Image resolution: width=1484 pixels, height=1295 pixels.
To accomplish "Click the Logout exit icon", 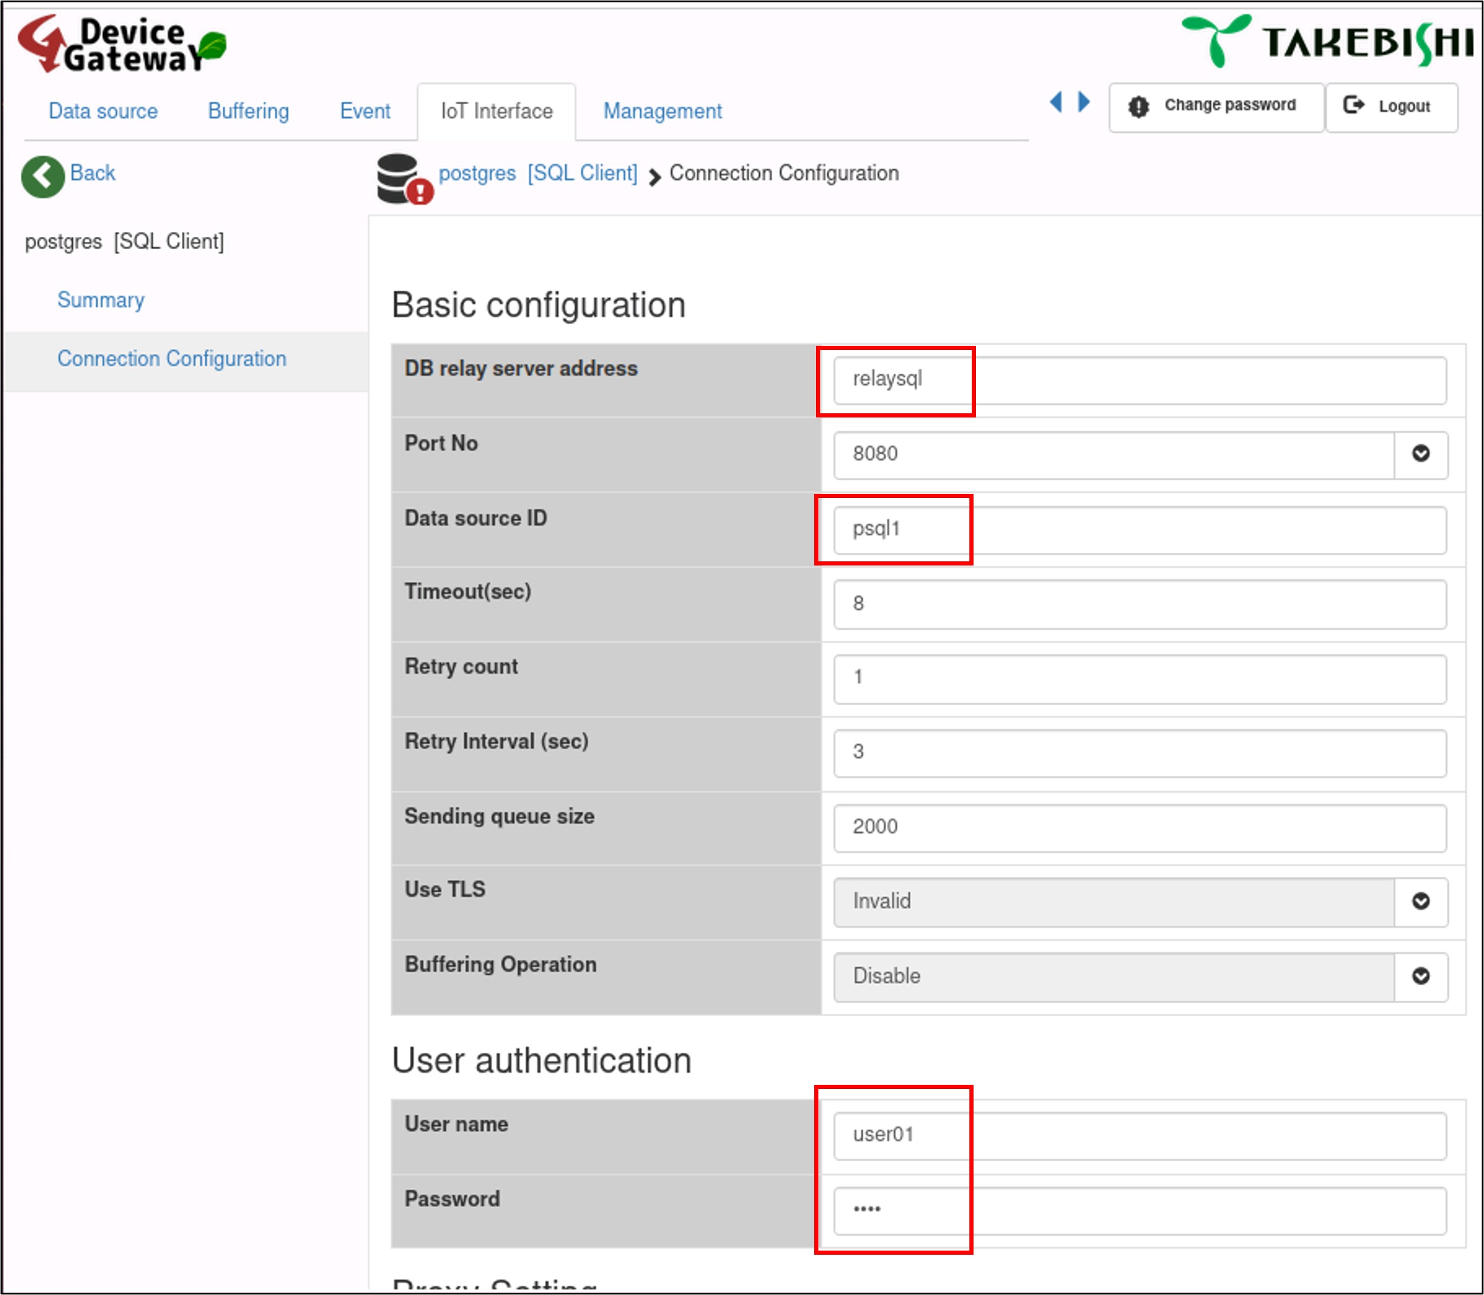I will click(x=1353, y=105).
